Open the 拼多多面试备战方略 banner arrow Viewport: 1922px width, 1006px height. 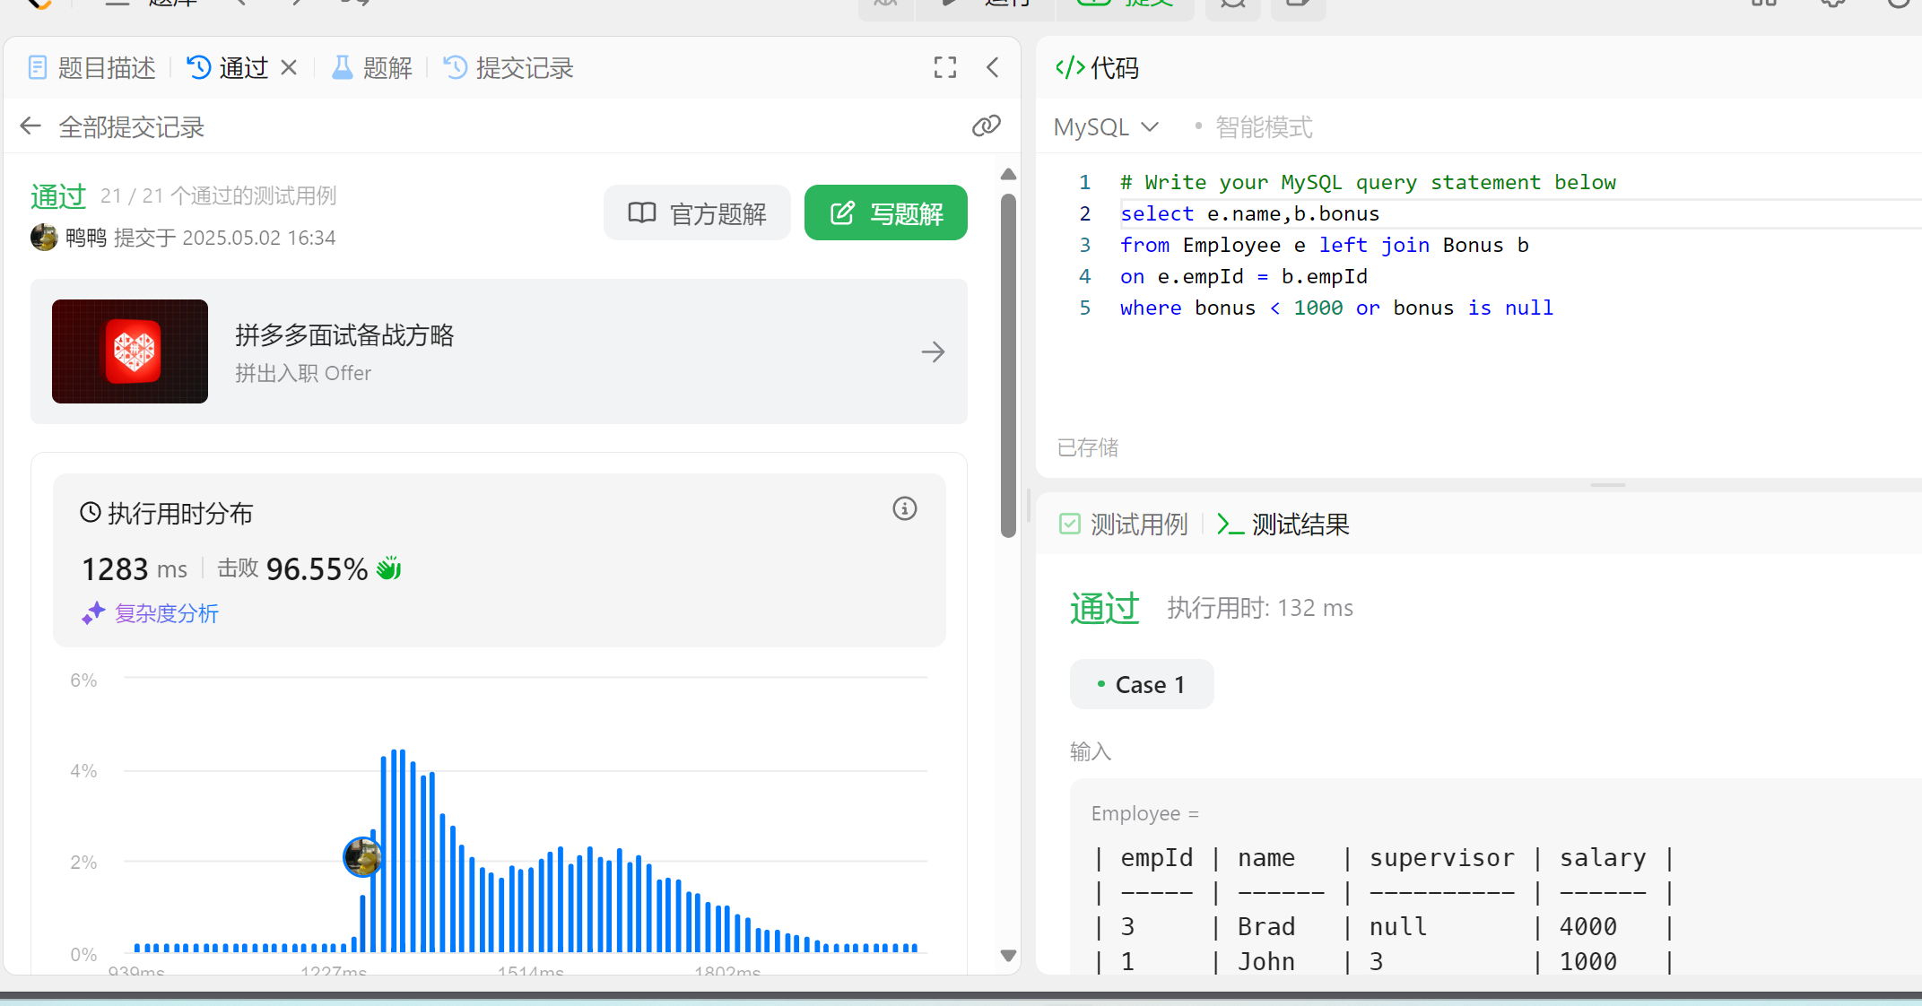[933, 351]
